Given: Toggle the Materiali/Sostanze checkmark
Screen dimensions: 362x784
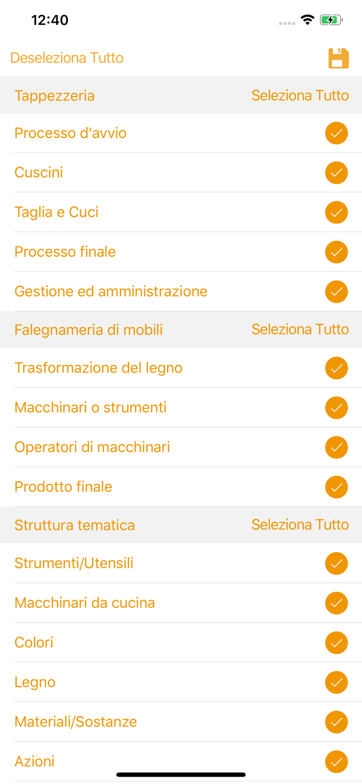Looking at the screenshot, I should [x=337, y=722].
